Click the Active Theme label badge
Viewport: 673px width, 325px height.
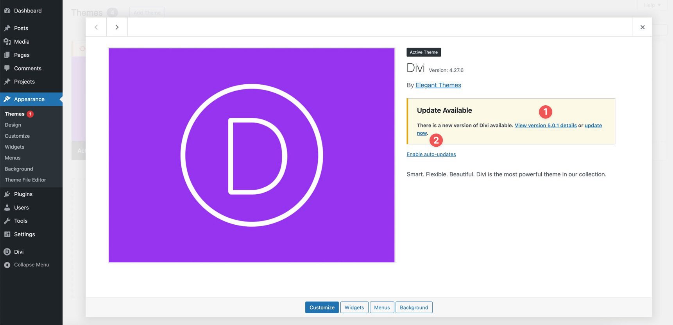(x=424, y=52)
